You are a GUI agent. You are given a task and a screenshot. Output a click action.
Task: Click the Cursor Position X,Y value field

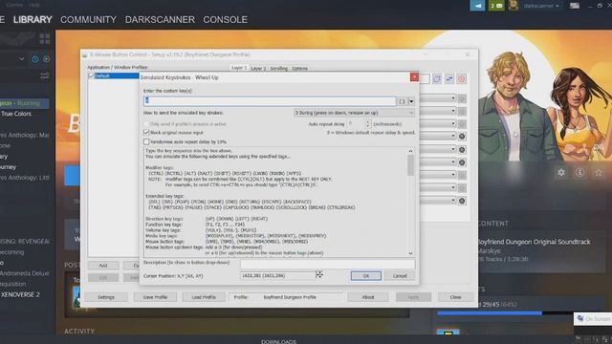277,275
